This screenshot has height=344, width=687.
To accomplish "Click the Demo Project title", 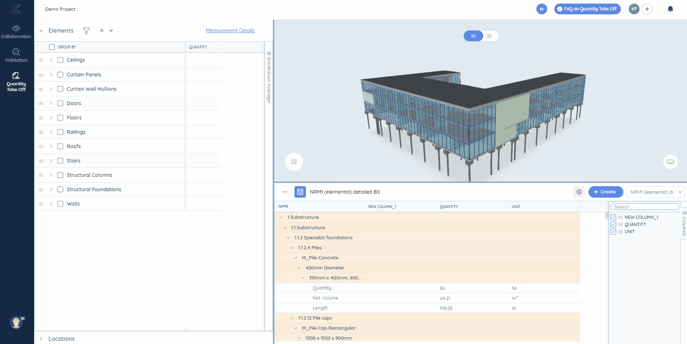I will (x=60, y=9).
